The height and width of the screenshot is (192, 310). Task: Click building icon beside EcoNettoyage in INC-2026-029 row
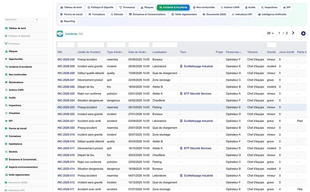pyautogui.click(x=181, y=66)
